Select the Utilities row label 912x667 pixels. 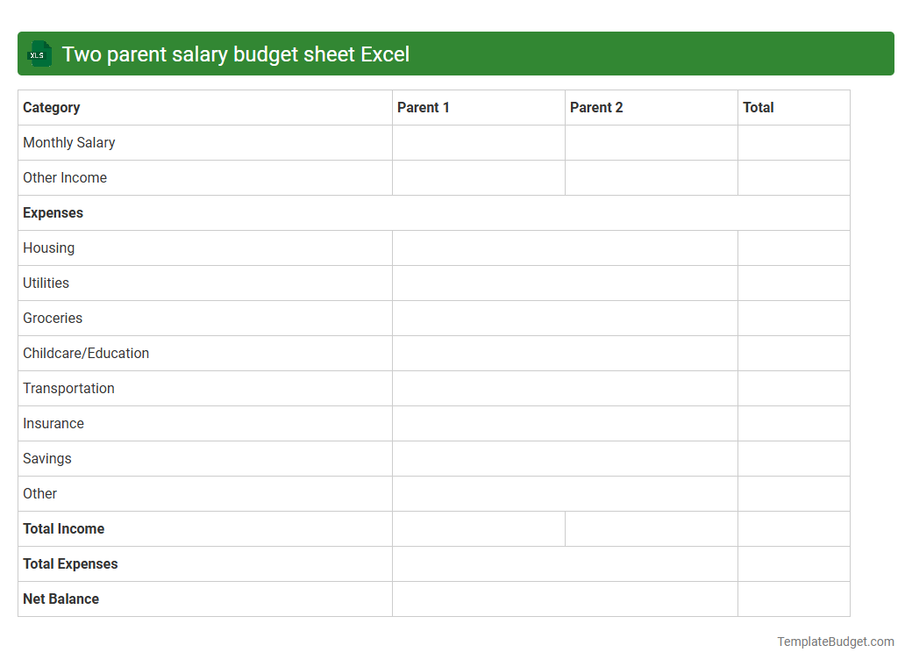(46, 283)
